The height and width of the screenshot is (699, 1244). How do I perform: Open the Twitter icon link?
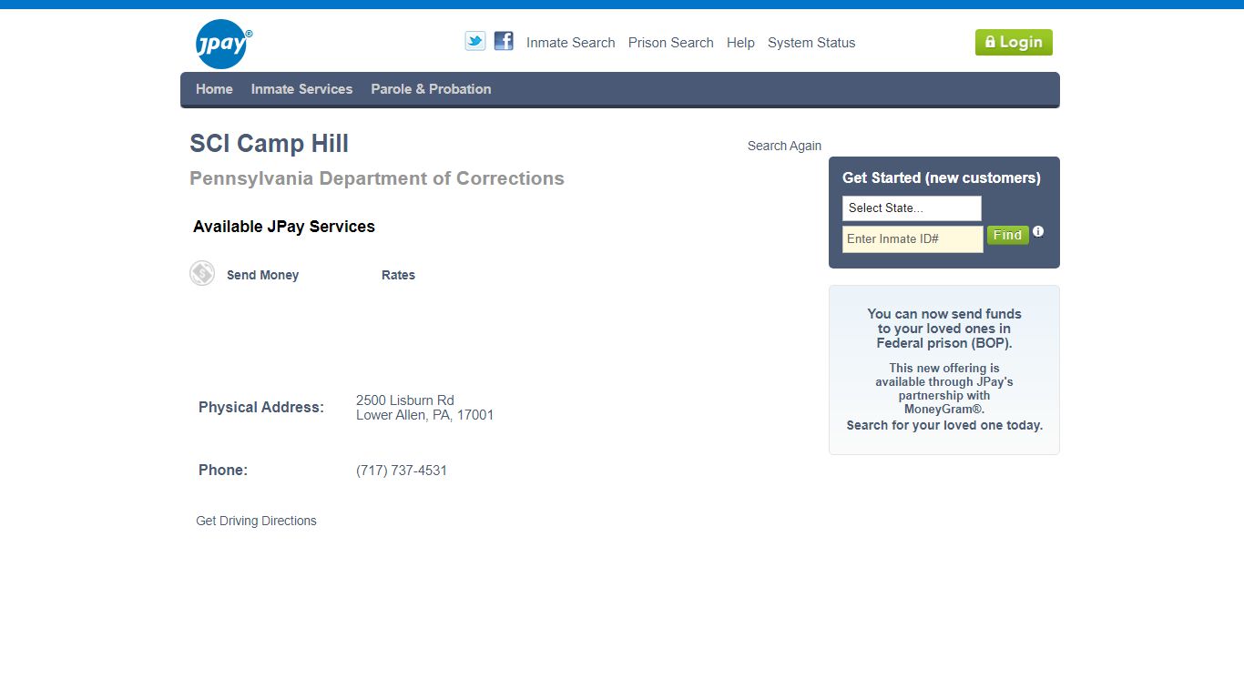[475, 41]
